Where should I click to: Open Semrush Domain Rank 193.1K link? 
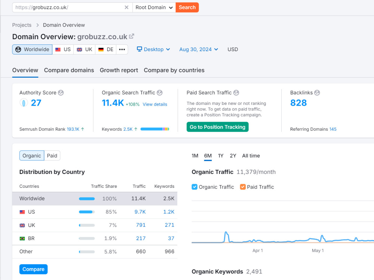point(73,129)
